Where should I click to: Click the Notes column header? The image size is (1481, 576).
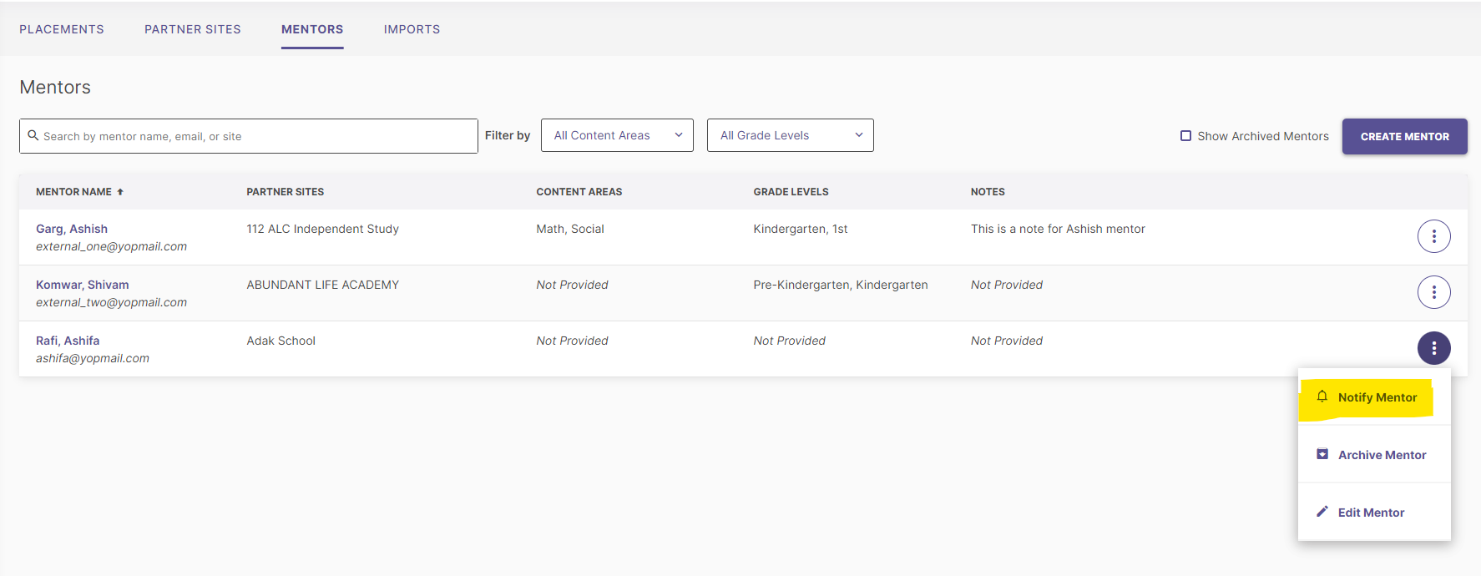(x=988, y=192)
